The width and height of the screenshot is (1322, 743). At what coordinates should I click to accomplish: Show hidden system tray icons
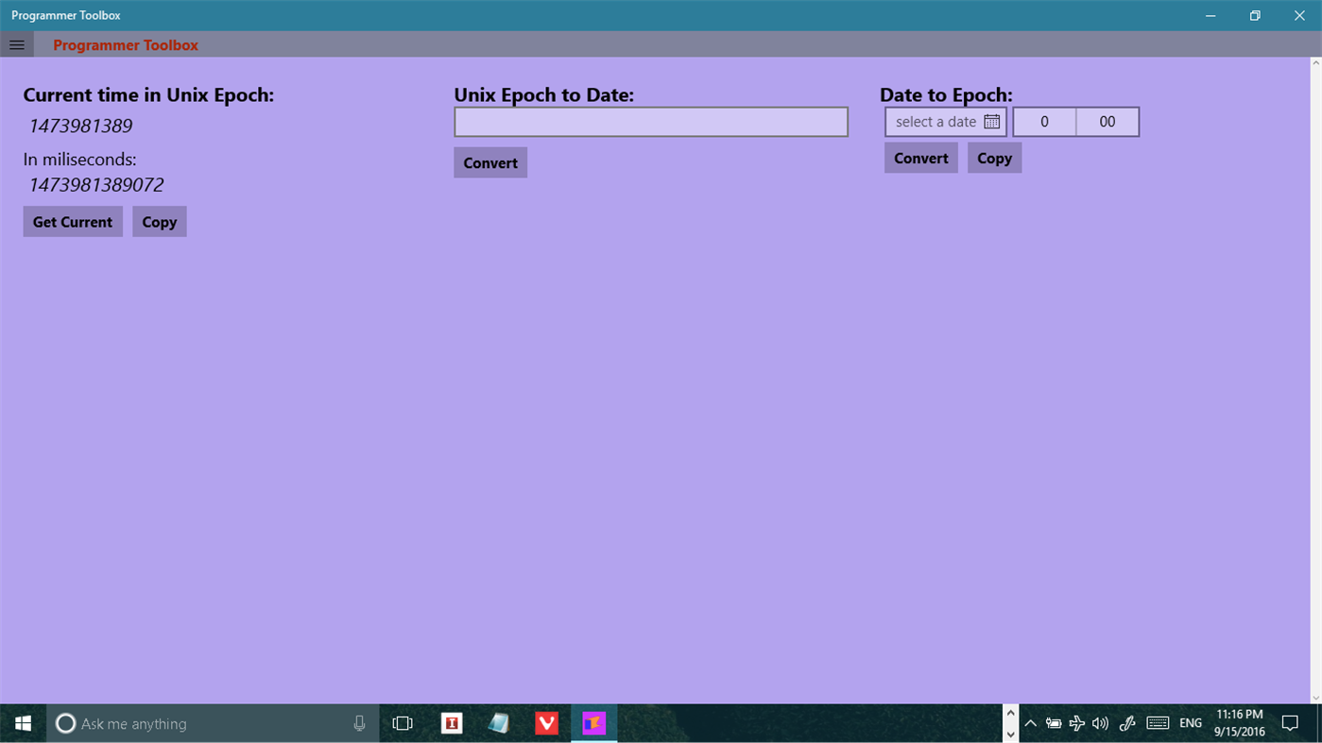(1030, 723)
